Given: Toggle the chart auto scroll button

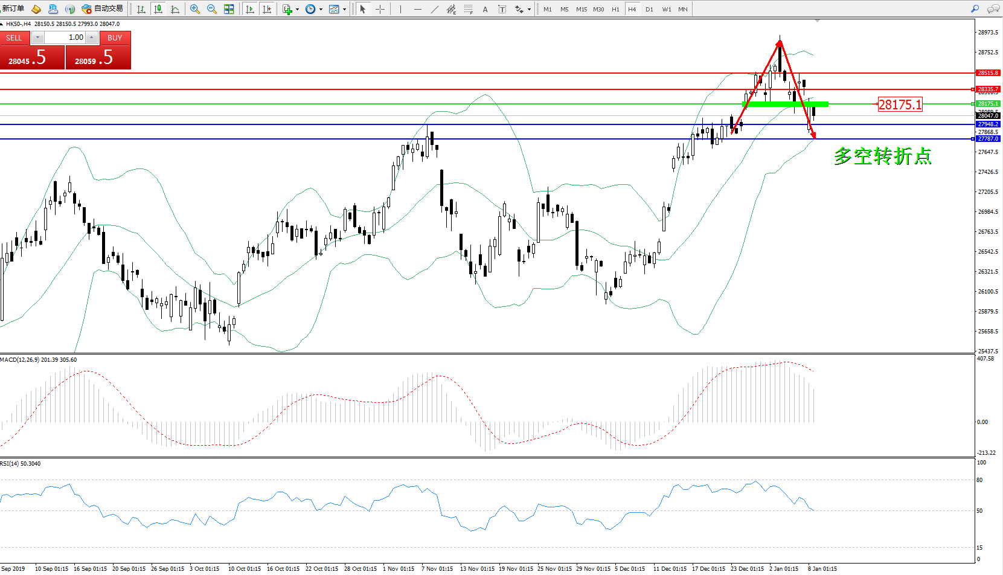Looking at the screenshot, I should pyautogui.click(x=250, y=9).
